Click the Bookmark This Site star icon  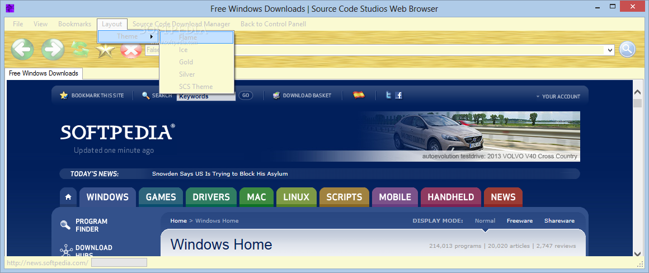pyautogui.click(x=64, y=96)
